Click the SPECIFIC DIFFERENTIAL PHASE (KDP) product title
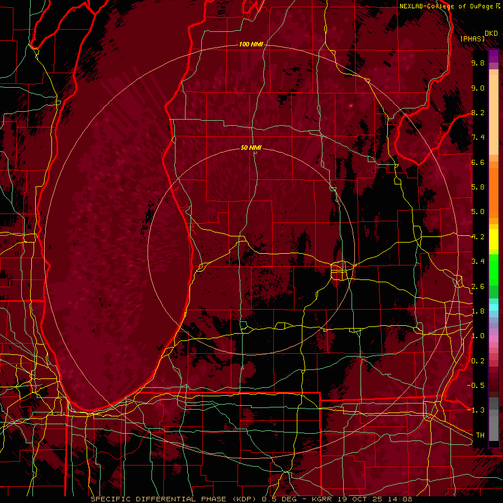 point(174,499)
